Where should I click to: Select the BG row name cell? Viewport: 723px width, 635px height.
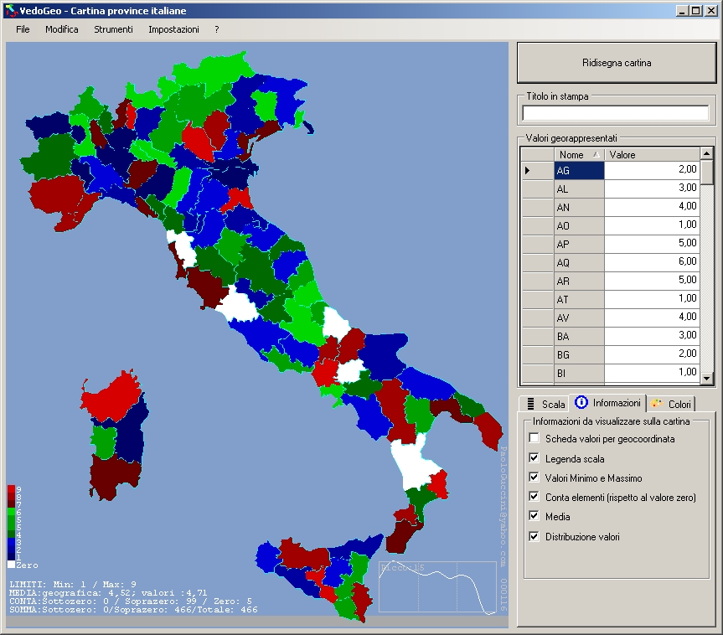(579, 355)
